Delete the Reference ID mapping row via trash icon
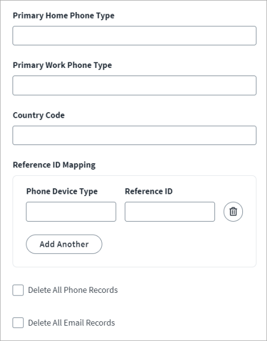Viewport: 267px width, 341px height. tap(233, 212)
